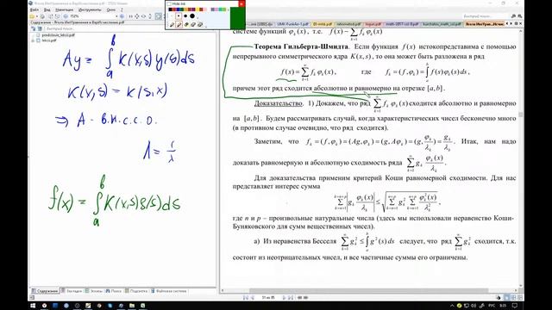Select the small eraser tool
This screenshot has height=310, width=552.
tap(186, 25)
